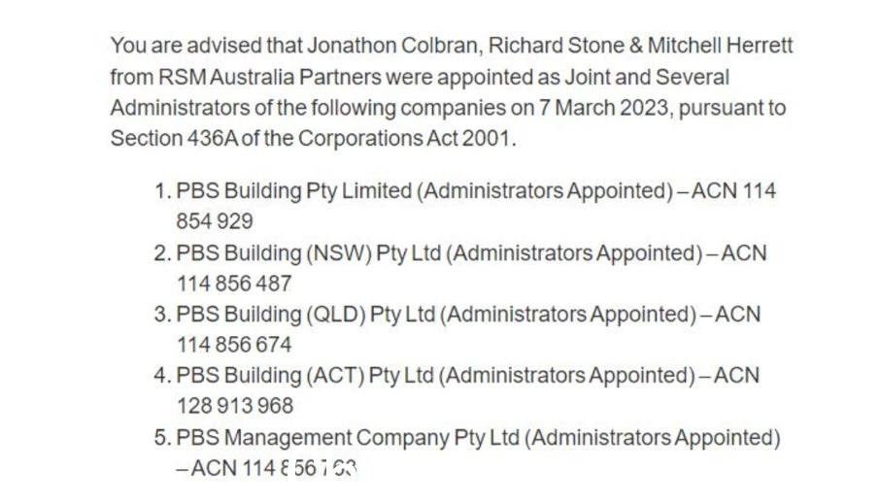The width and height of the screenshot is (880, 503).
Task: Click the name Richard Stone
Action: (x=557, y=46)
